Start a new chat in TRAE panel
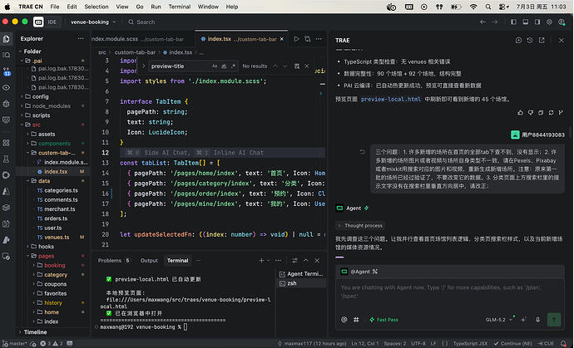 518,40
